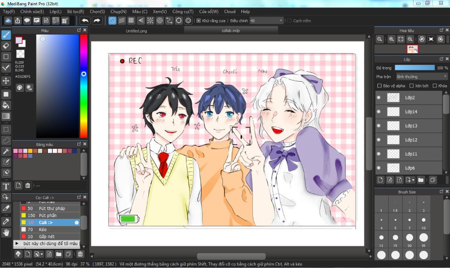Switch to collab.mdp tab

click(x=231, y=30)
